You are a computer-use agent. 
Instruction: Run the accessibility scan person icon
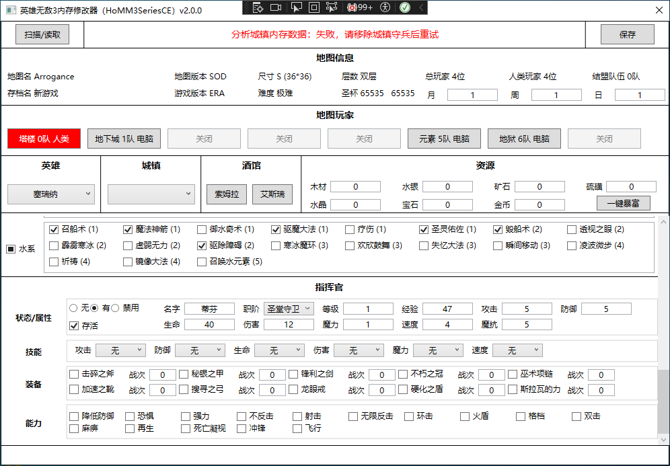385,7
